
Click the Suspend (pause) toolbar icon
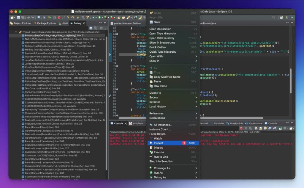(x=55, y=18)
